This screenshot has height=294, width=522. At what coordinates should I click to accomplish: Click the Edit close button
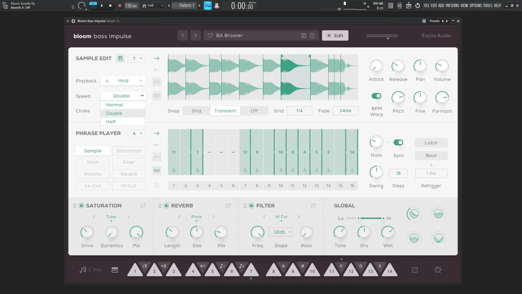click(x=335, y=36)
